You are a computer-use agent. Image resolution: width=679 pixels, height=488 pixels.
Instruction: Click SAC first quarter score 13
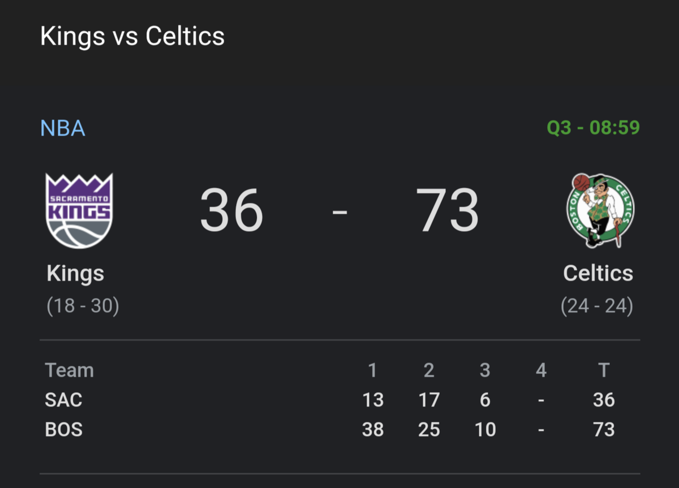point(373,400)
